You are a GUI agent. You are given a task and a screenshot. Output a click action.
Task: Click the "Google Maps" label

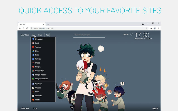pyautogui.click(x=39, y=71)
